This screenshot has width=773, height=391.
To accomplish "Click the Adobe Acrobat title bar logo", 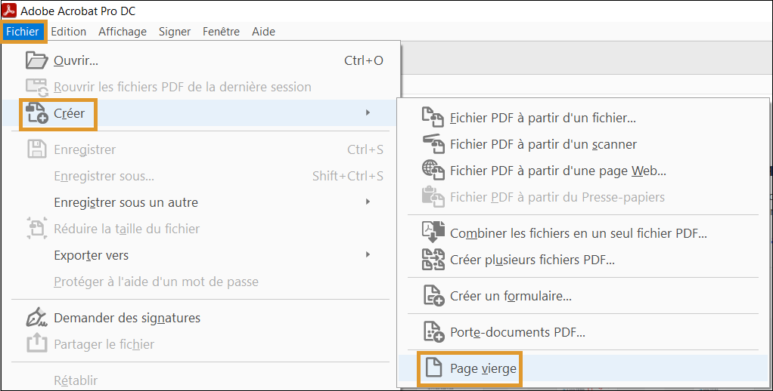I will pos(9,11).
